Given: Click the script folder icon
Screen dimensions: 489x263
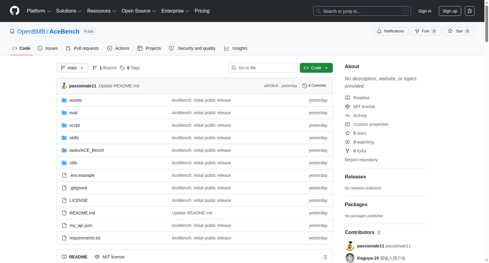Looking at the screenshot, I should point(64,125).
